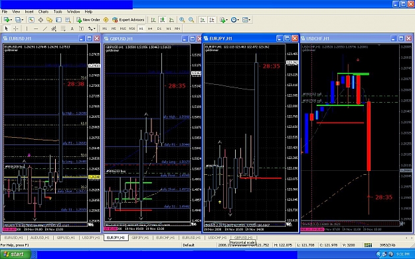Set timeframe to M1
Screen dimensions: 415x259
click(x=105, y=28)
